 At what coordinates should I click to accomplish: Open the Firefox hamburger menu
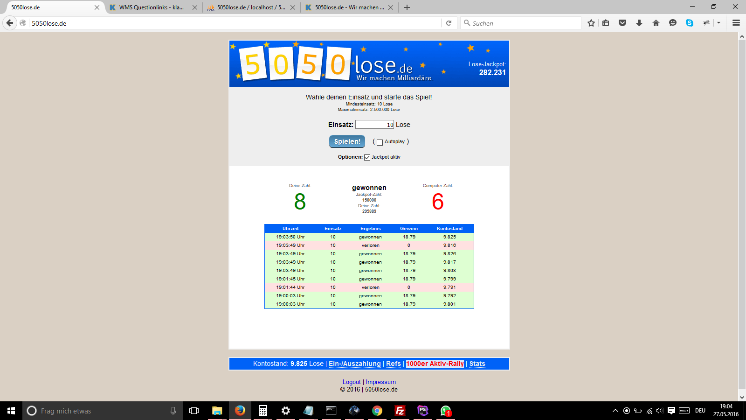click(x=736, y=23)
